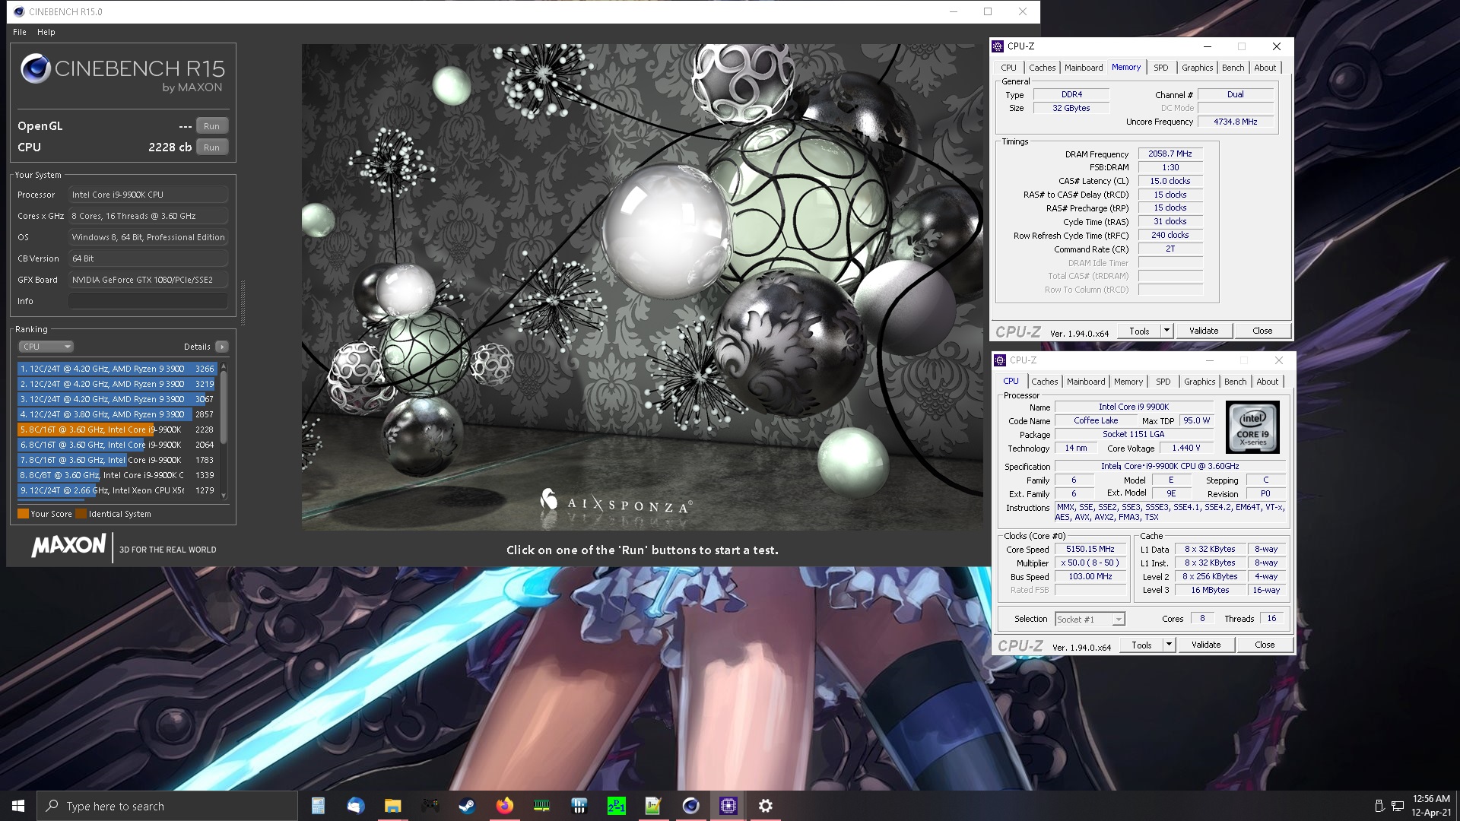Open Cinebench File menu
The height and width of the screenshot is (821, 1460).
coord(20,32)
